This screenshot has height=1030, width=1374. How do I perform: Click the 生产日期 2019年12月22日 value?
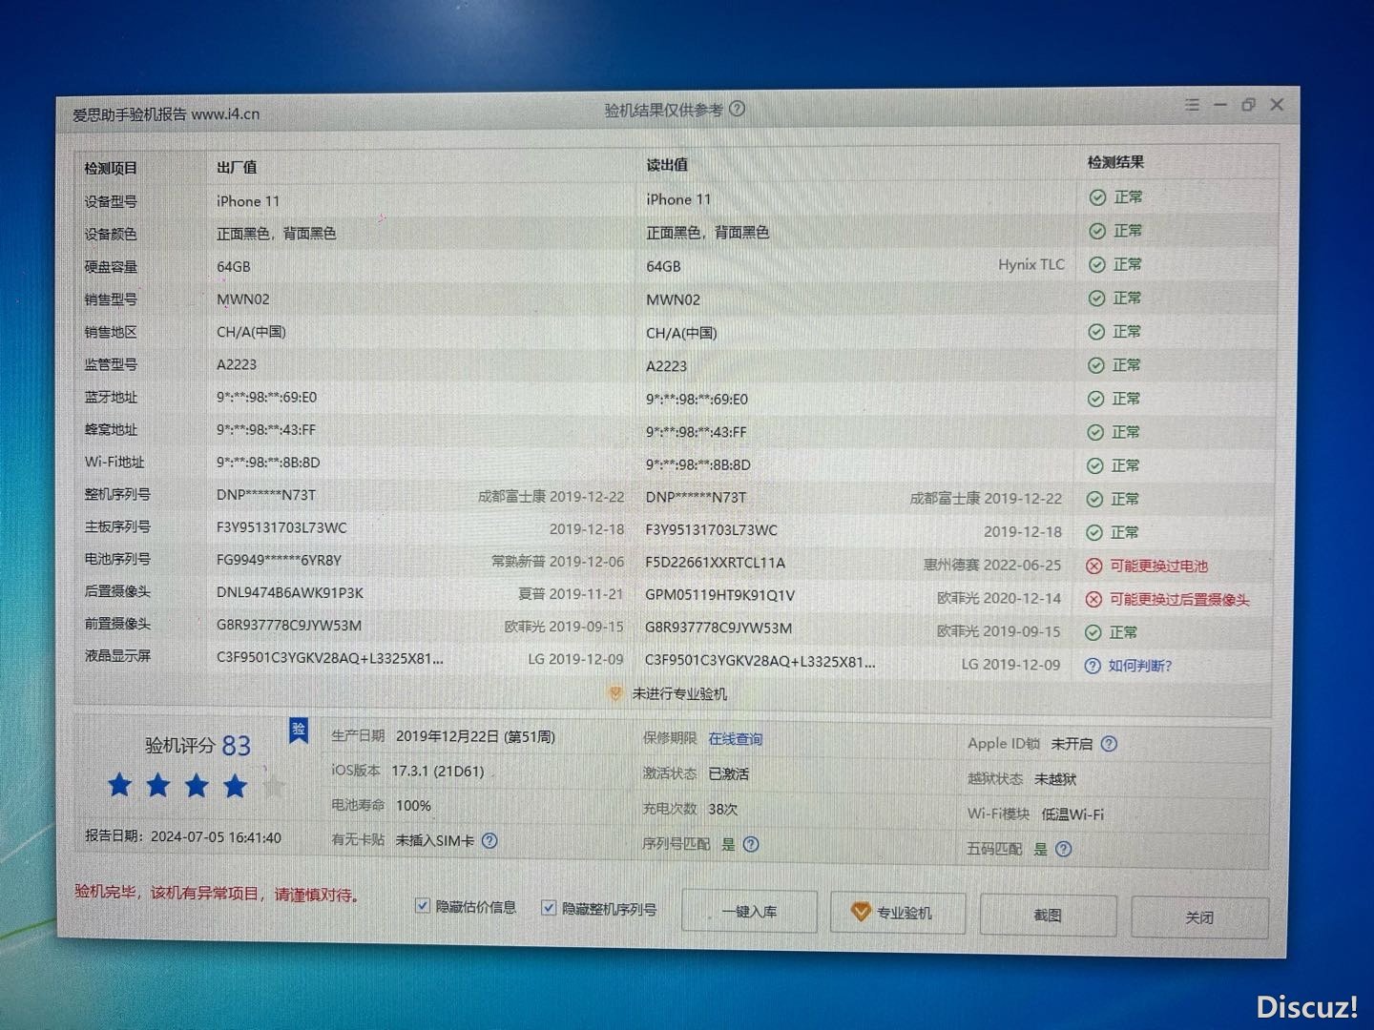pyautogui.click(x=475, y=736)
